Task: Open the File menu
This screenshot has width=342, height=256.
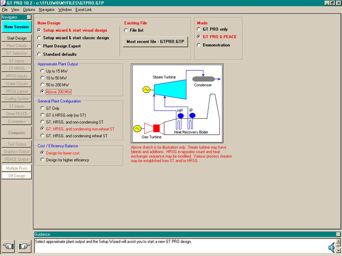Action: pos(5,10)
